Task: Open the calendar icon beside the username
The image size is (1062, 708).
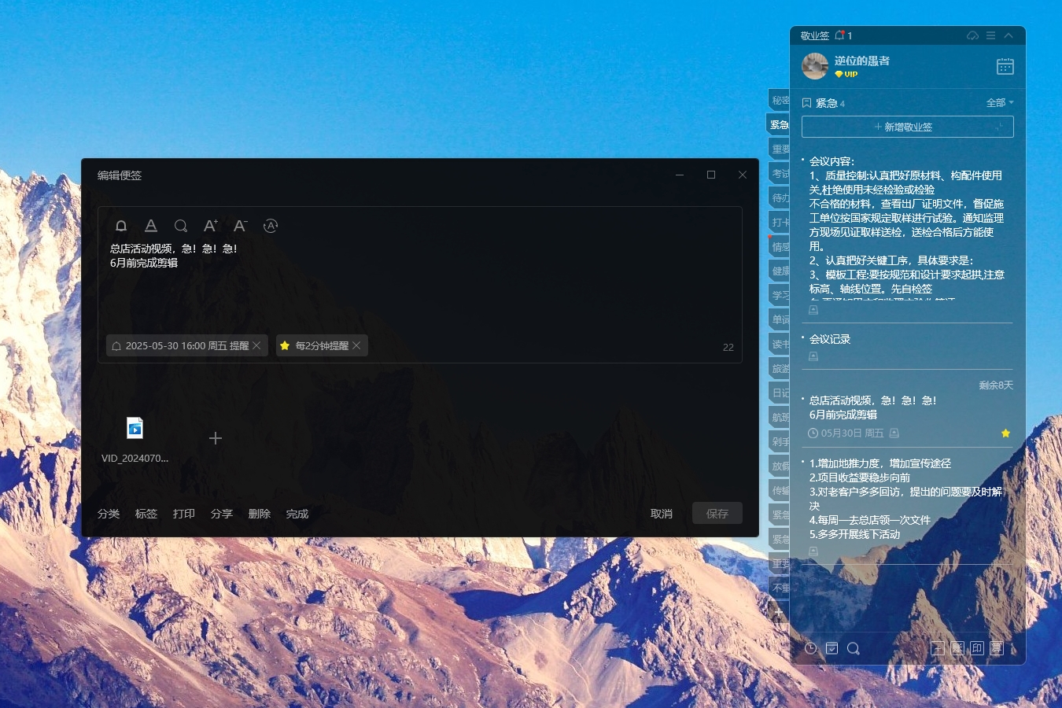Action: [1005, 67]
